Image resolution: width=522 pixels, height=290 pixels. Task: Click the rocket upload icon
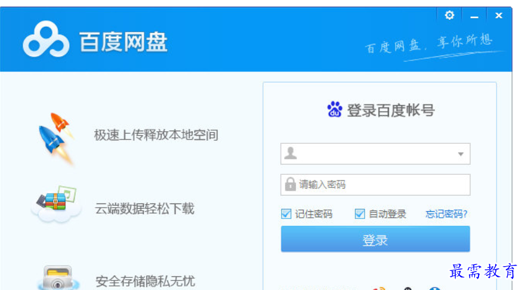coord(57,138)
